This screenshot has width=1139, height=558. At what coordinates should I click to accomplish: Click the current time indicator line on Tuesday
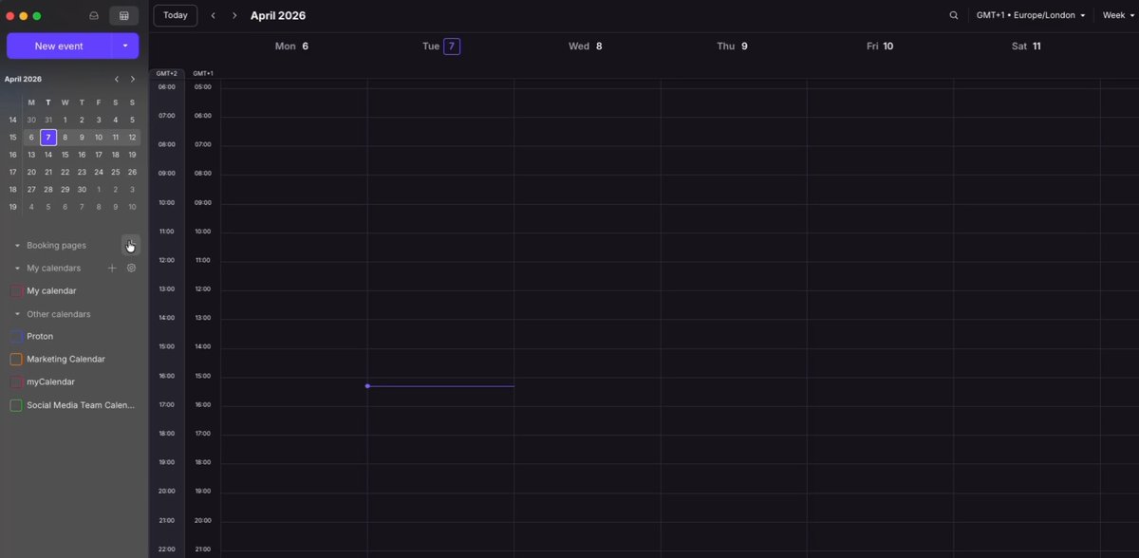pos(440,386)
